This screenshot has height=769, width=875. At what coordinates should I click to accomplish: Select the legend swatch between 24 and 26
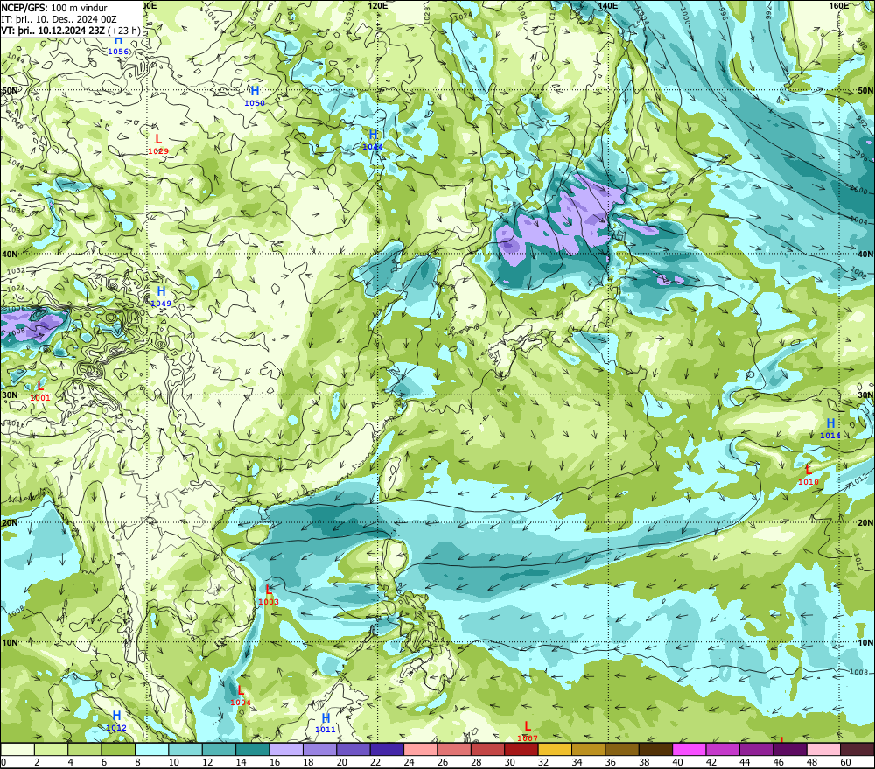click(x=420, y=749)
